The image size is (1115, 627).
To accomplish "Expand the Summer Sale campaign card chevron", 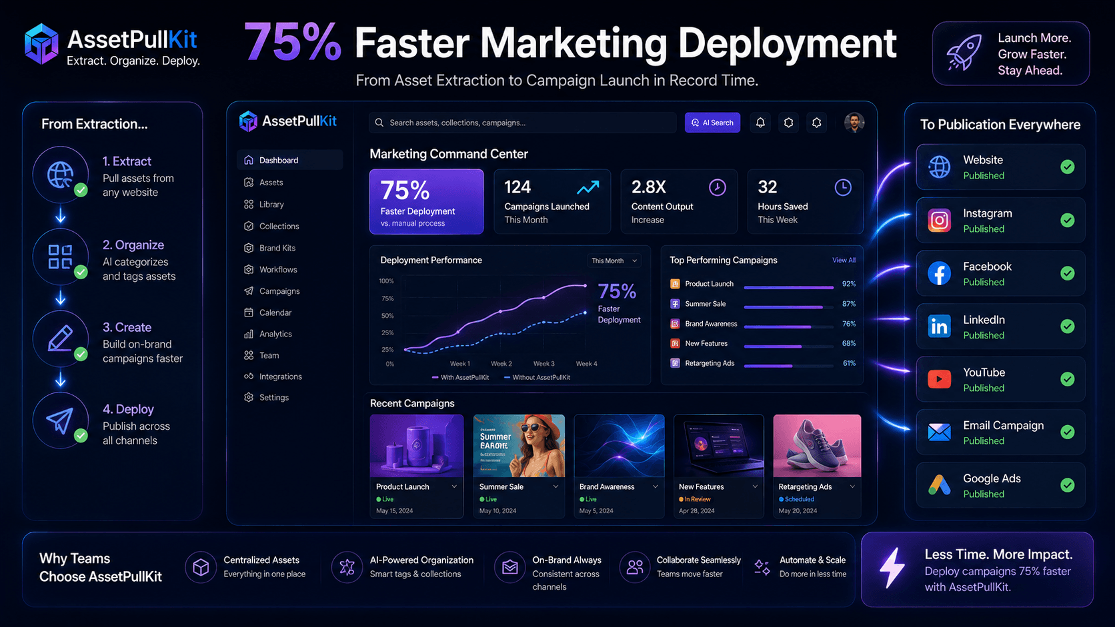I will coord(555,486).
